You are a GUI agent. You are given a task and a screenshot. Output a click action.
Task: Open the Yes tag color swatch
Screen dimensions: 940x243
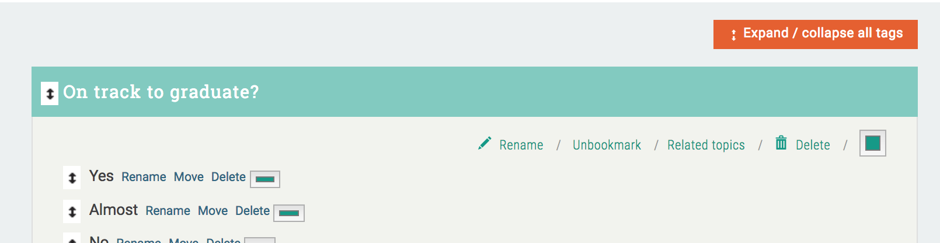(x=265, y=179)
